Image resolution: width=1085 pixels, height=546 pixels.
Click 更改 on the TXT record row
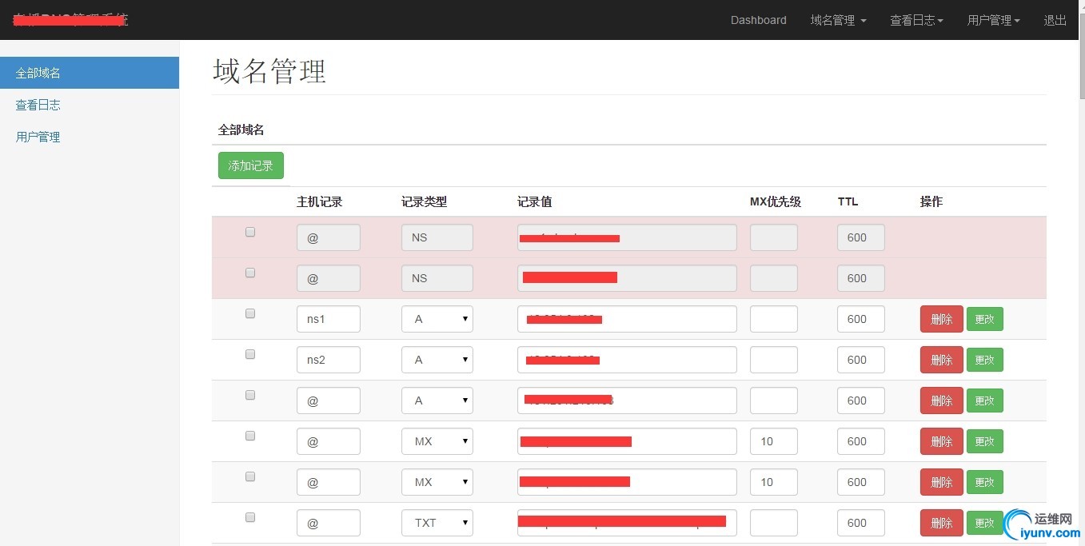[x=985, y=523]
